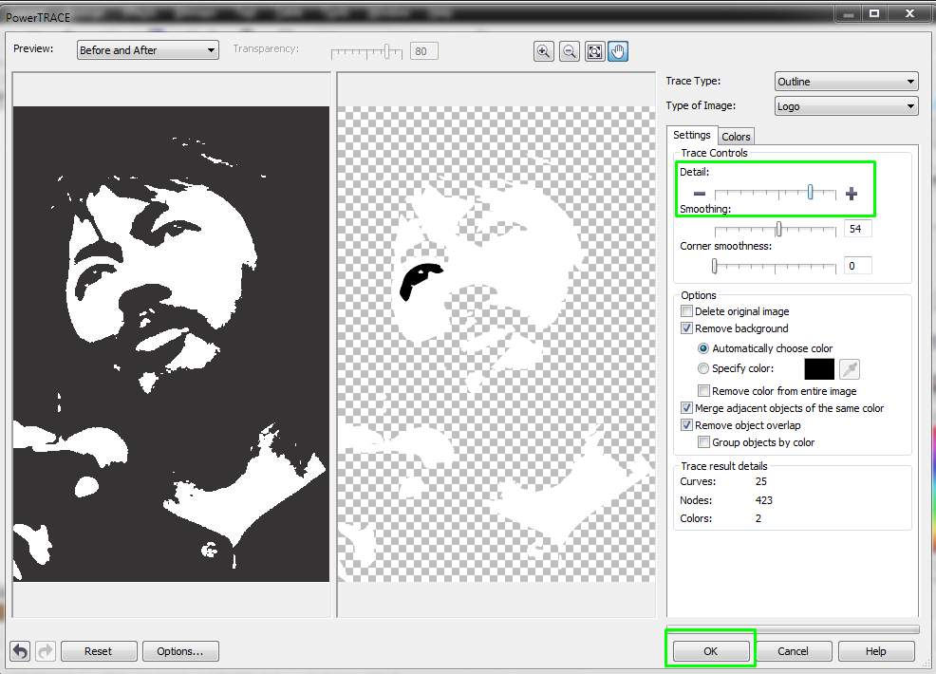Click the Zoom Out magnifier icon

[x=570, y=51]
